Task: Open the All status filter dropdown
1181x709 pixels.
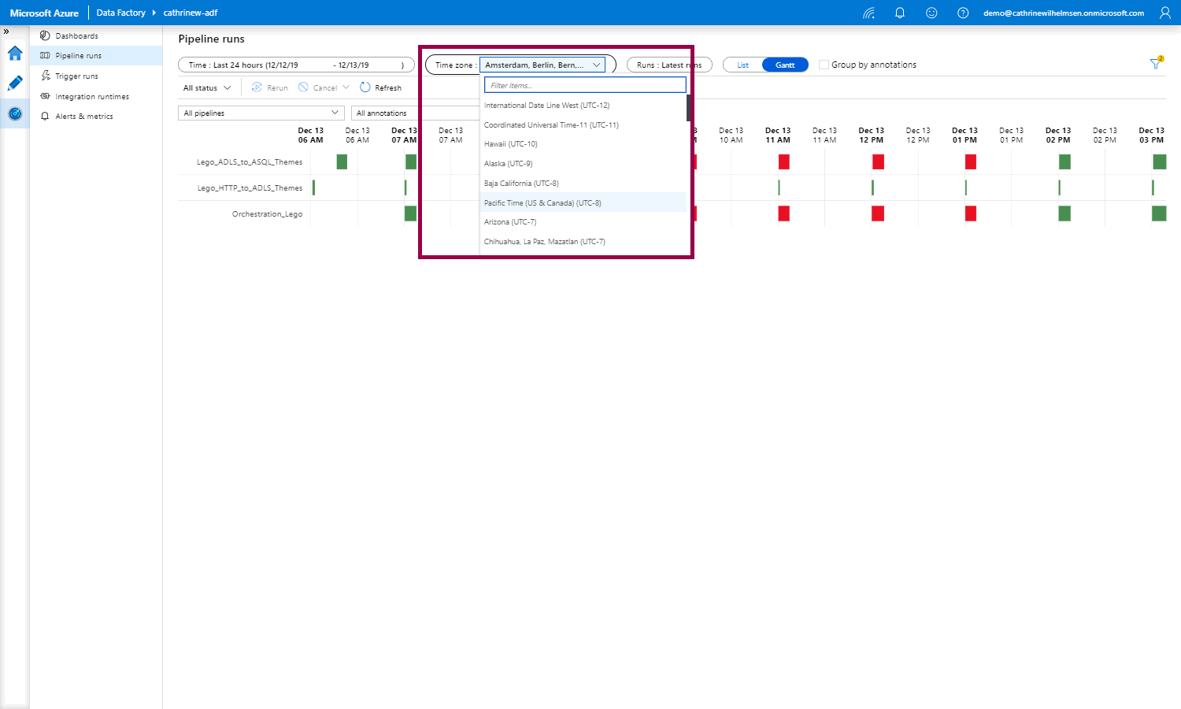Action: tap(207, 87)
